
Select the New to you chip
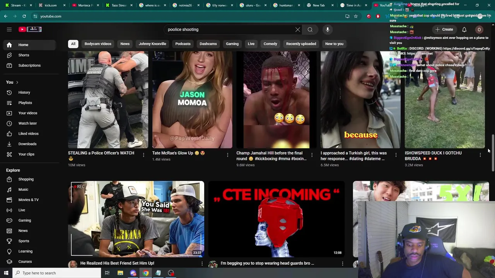coord(334,44)
